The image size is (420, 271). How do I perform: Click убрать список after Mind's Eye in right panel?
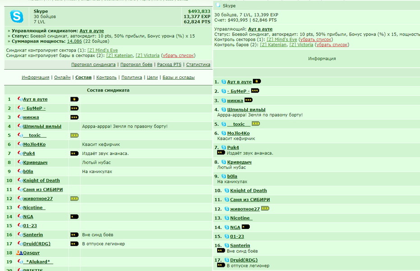(316, 39)
